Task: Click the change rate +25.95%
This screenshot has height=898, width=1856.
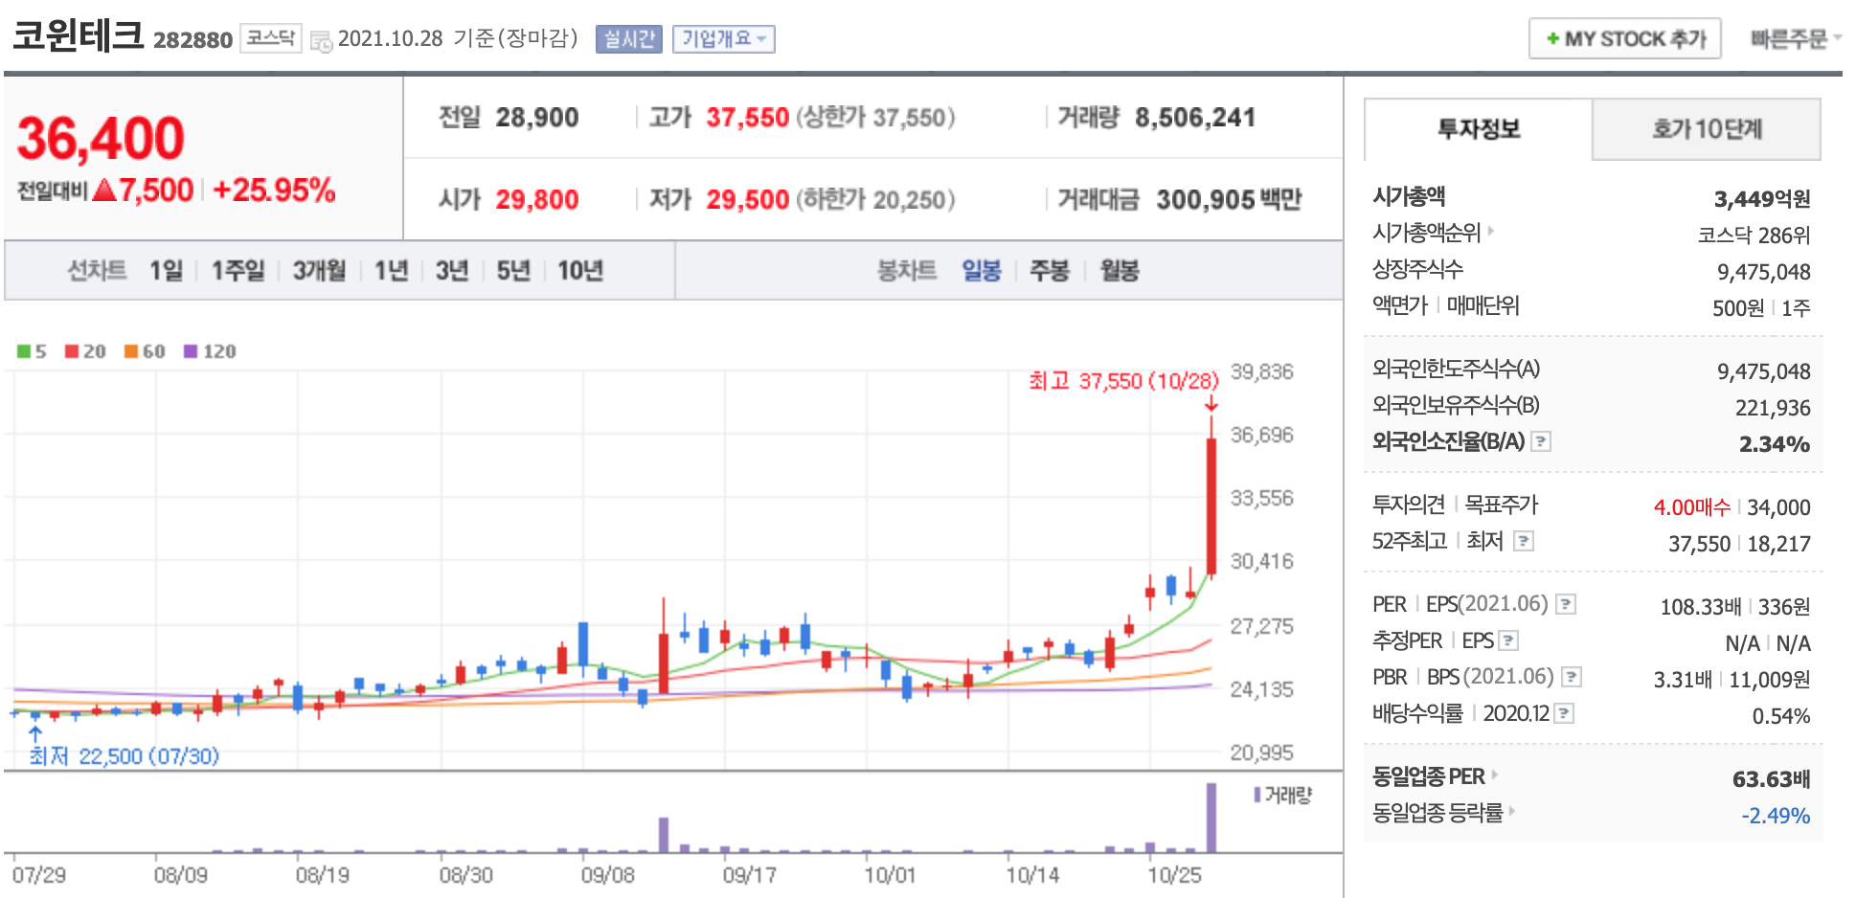Action: [x=274, y=191]
